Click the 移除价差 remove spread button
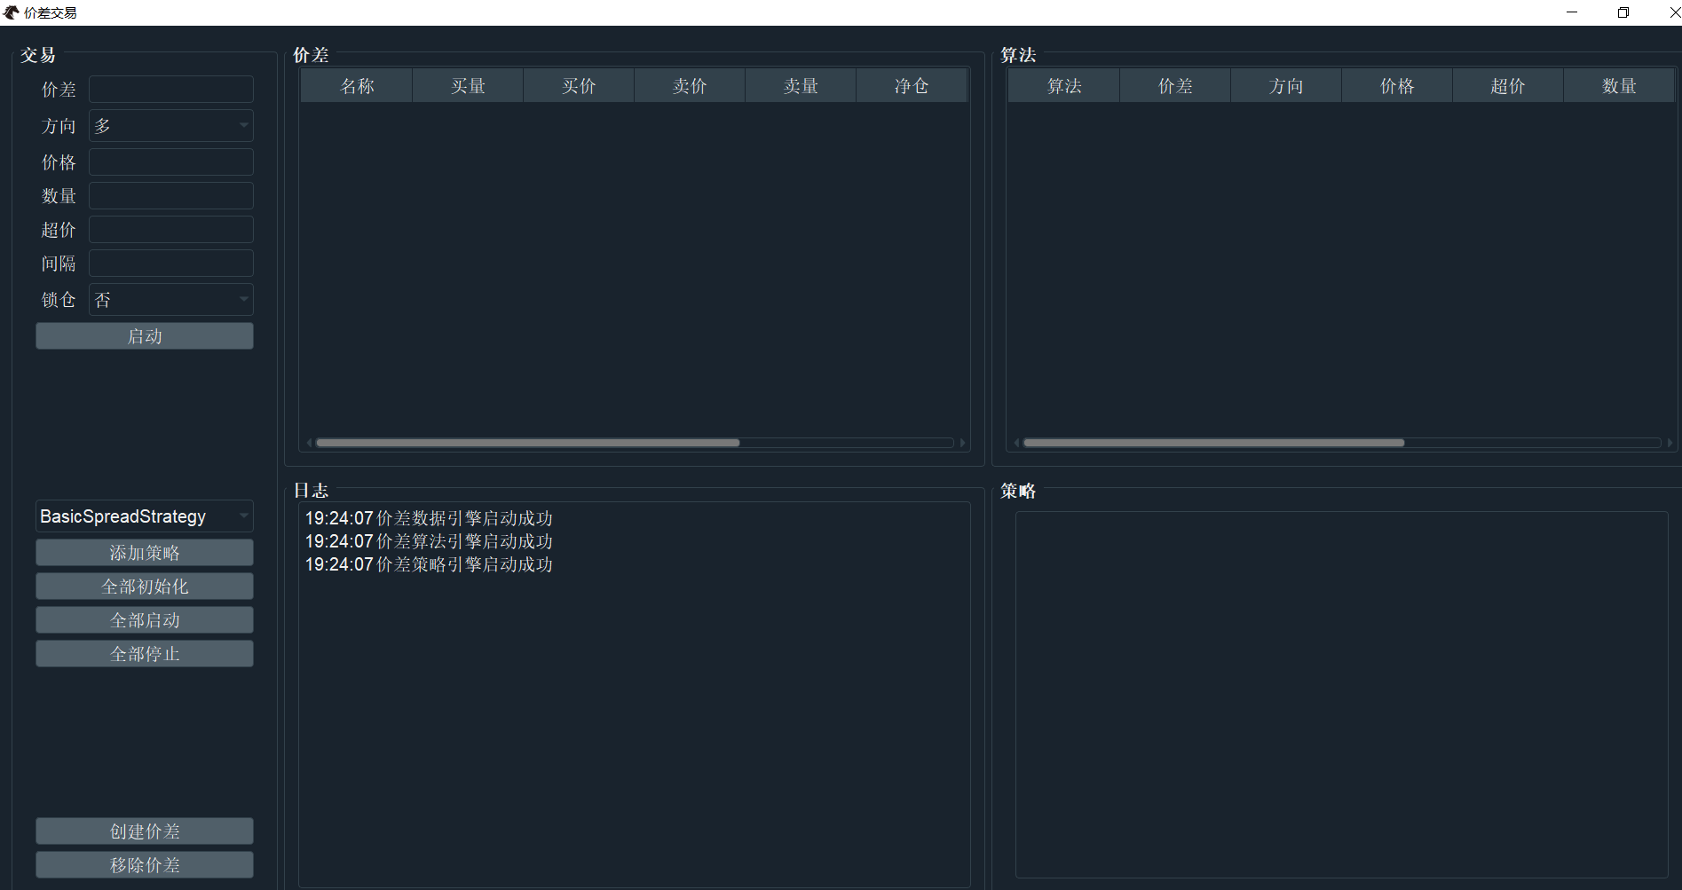 [144, 864]
